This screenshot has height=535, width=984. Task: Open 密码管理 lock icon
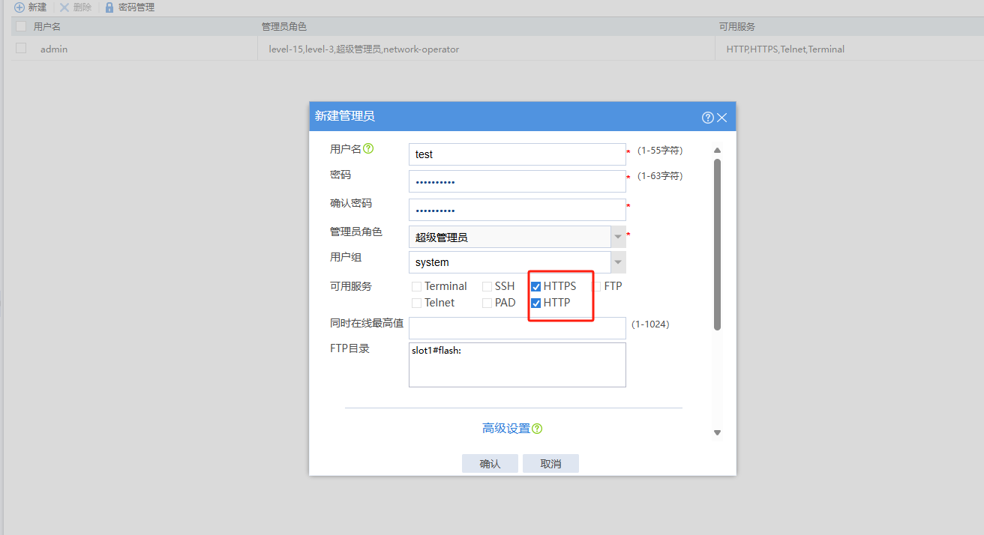coord(109,7)
